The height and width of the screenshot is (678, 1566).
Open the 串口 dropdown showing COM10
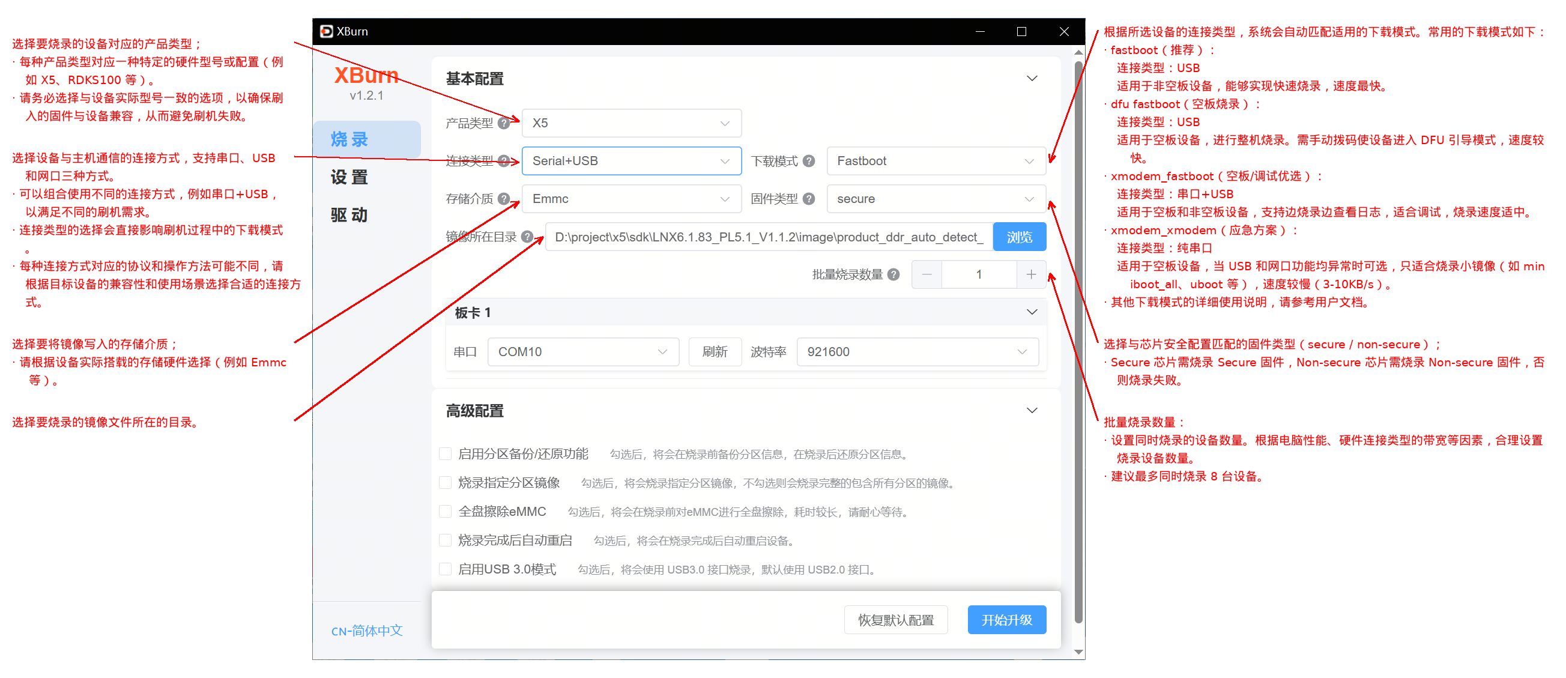click(x=584, y=352)
